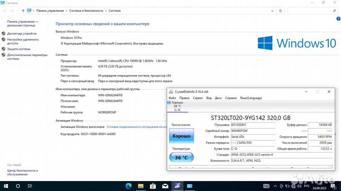
Task: Open Дополнительные параметры системы link
Action: (27, 57)
